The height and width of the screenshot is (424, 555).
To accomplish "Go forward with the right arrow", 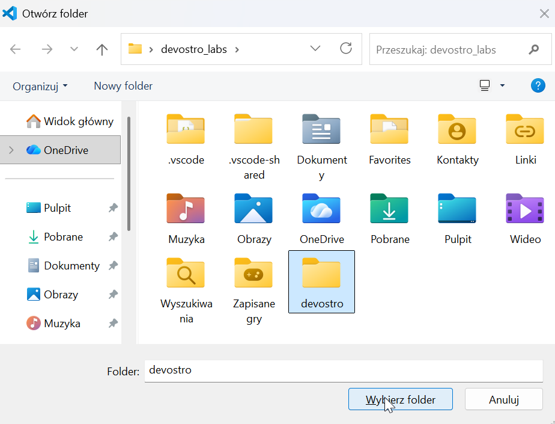I will click(47, 49).
